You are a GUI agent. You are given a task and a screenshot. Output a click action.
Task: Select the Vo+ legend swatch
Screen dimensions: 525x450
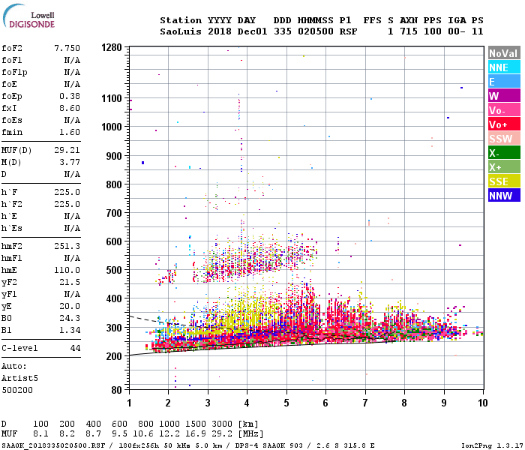coord(504,124)
